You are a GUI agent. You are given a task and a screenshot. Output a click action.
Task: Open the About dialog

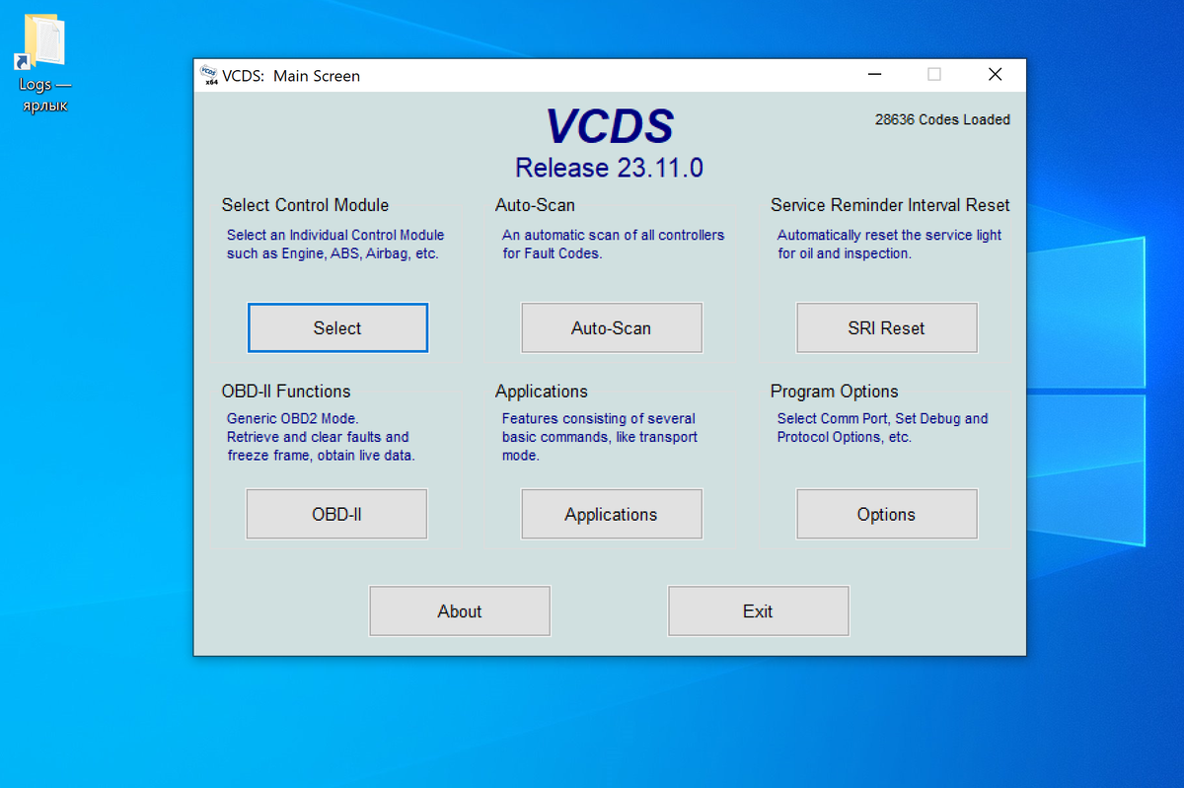459,610
